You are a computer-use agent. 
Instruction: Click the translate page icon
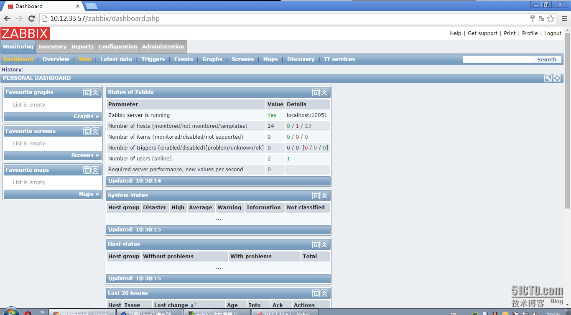point(541,18)
